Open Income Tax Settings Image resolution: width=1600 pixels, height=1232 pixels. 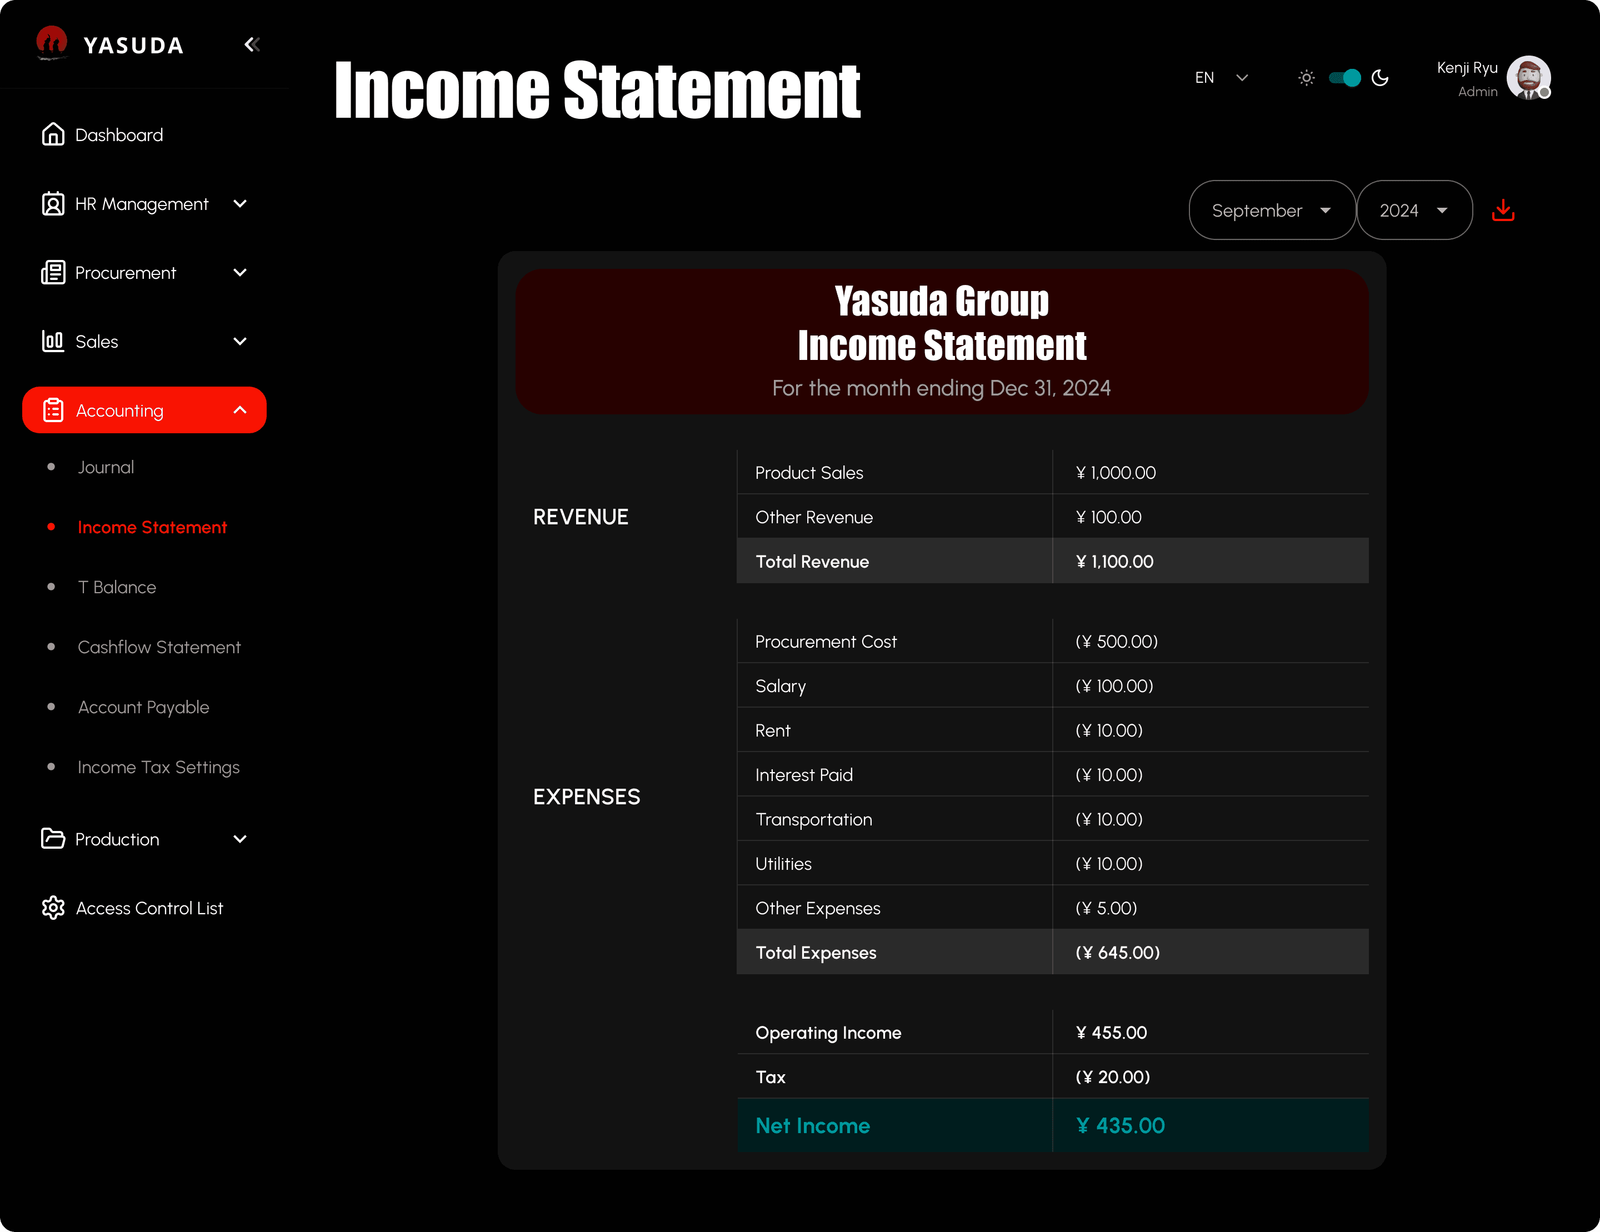(159, 768)
